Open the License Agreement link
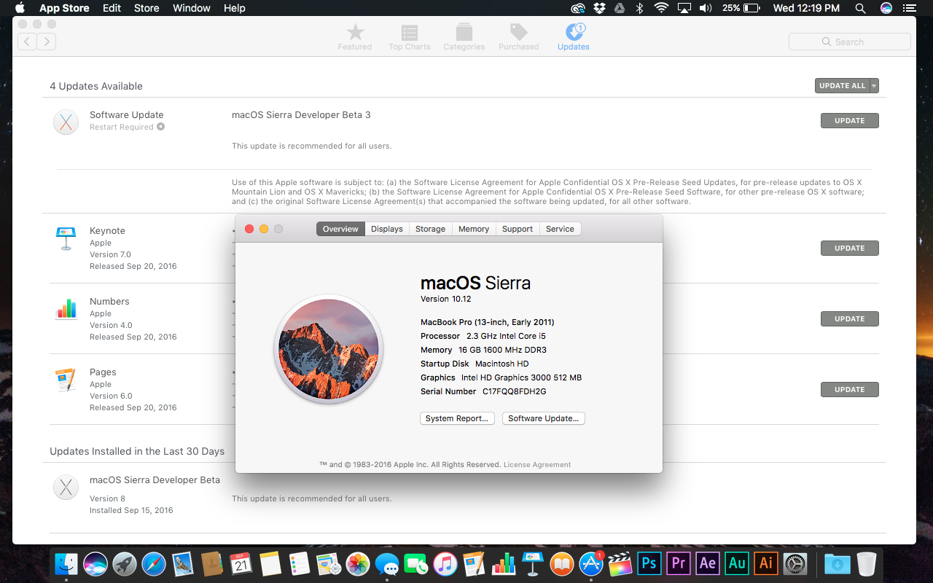The width and height of the screenshot is (933, 583). coord(537,465)
